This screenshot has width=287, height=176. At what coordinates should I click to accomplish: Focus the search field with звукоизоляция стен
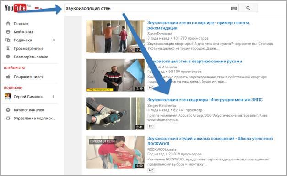(x=147, y=8)
